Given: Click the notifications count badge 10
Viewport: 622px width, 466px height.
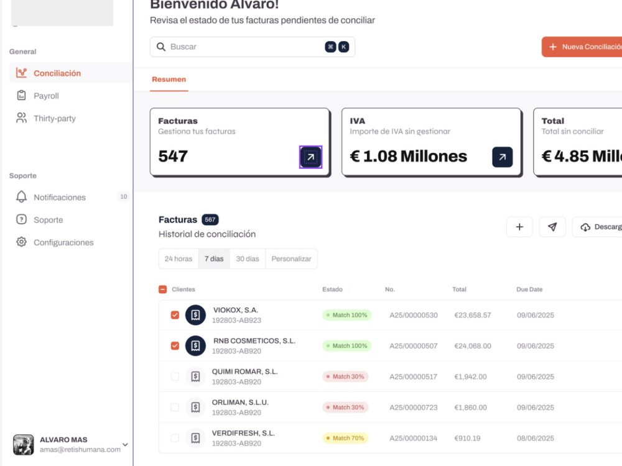Looking at the screenshot, I should pyautogui.click(x=123, y=196).
